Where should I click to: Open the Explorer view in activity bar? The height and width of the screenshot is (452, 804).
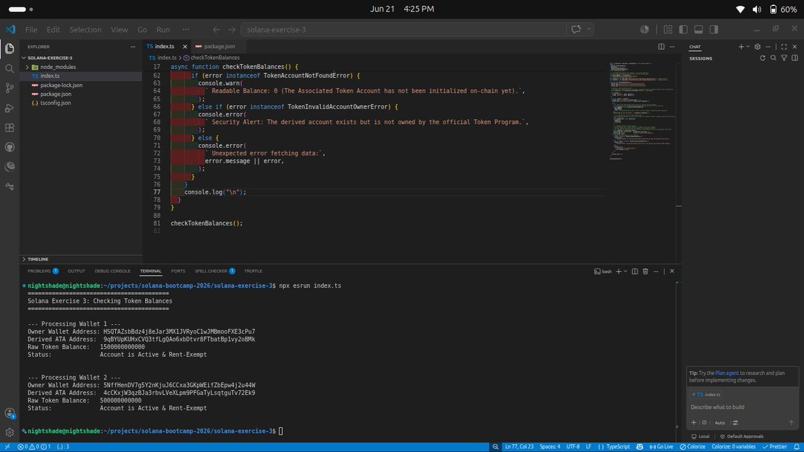pos(9,49)
